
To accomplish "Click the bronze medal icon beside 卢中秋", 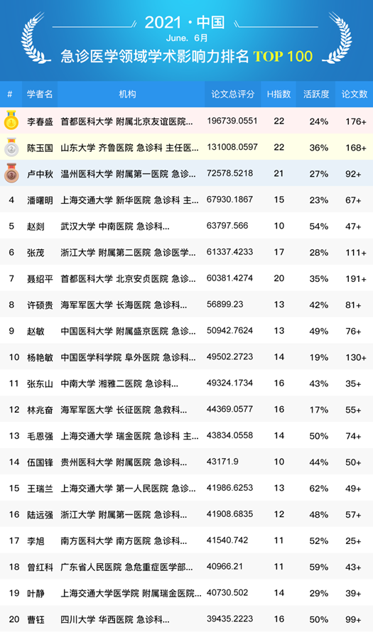I will click(11, 173).
